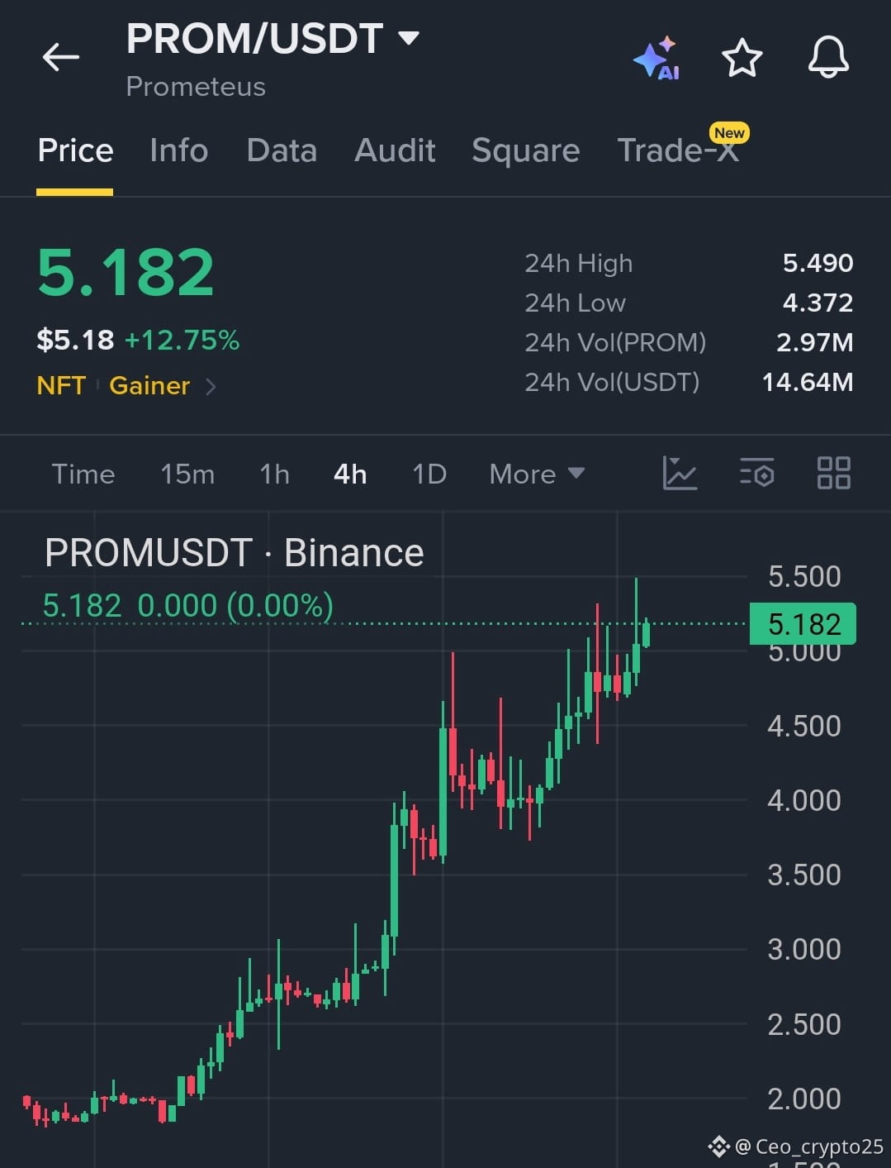Click the 3.000 price axis label

804,949
